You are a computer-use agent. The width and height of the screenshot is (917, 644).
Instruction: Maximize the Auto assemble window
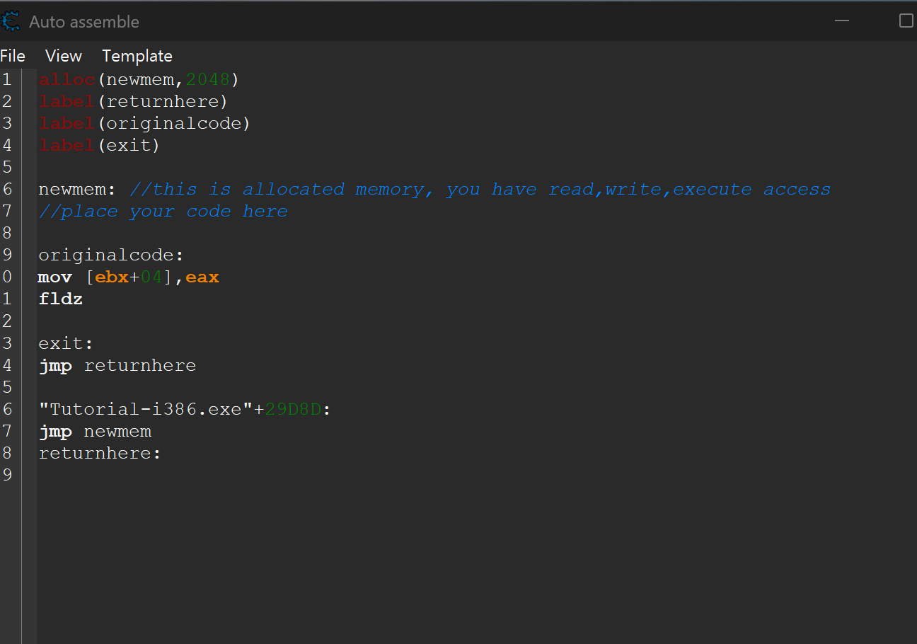coord(906,21)
